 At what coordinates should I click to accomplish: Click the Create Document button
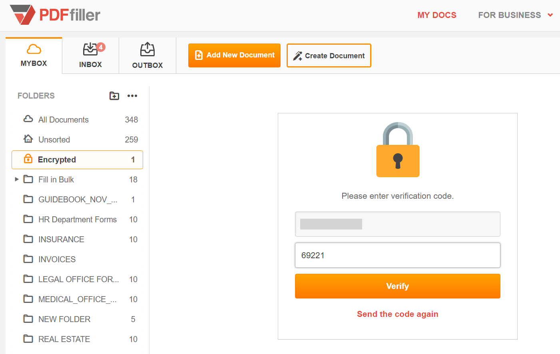pos(329,55)
